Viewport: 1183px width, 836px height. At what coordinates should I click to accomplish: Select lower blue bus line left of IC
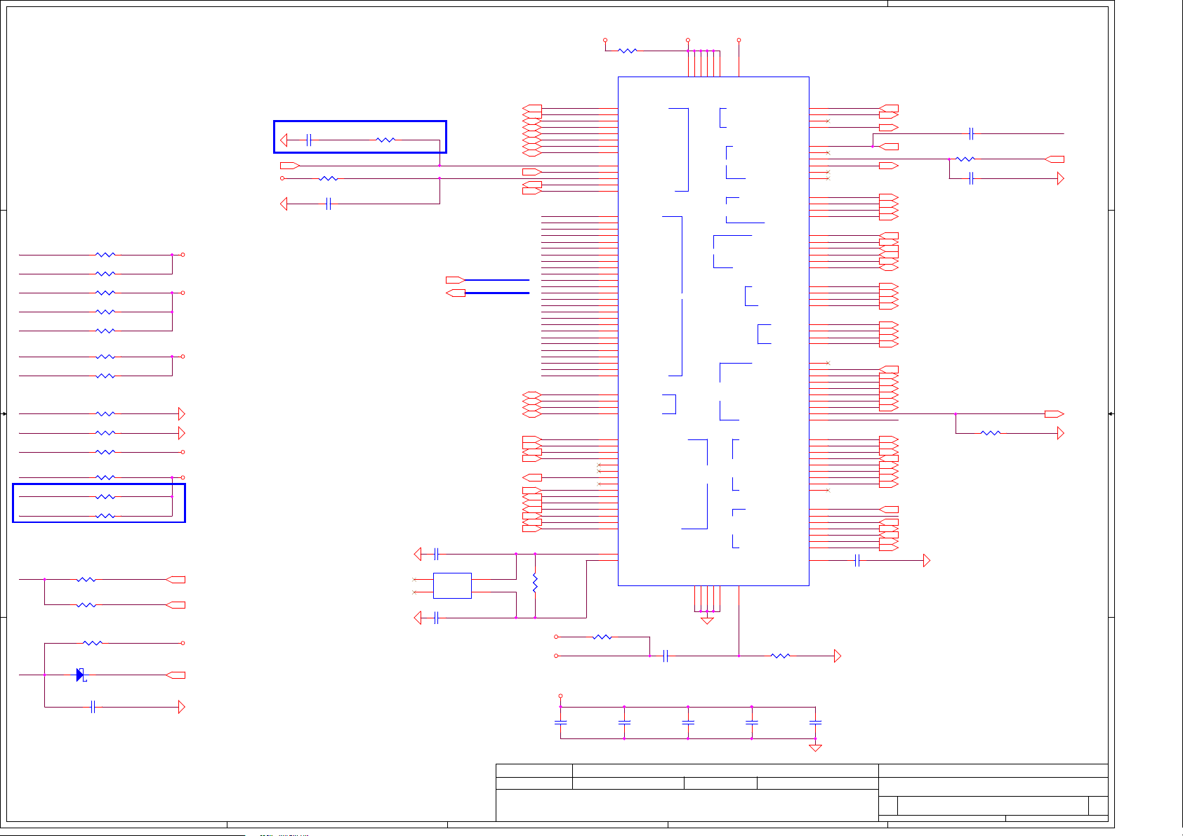pyautogui.click(x=497, y=293)
